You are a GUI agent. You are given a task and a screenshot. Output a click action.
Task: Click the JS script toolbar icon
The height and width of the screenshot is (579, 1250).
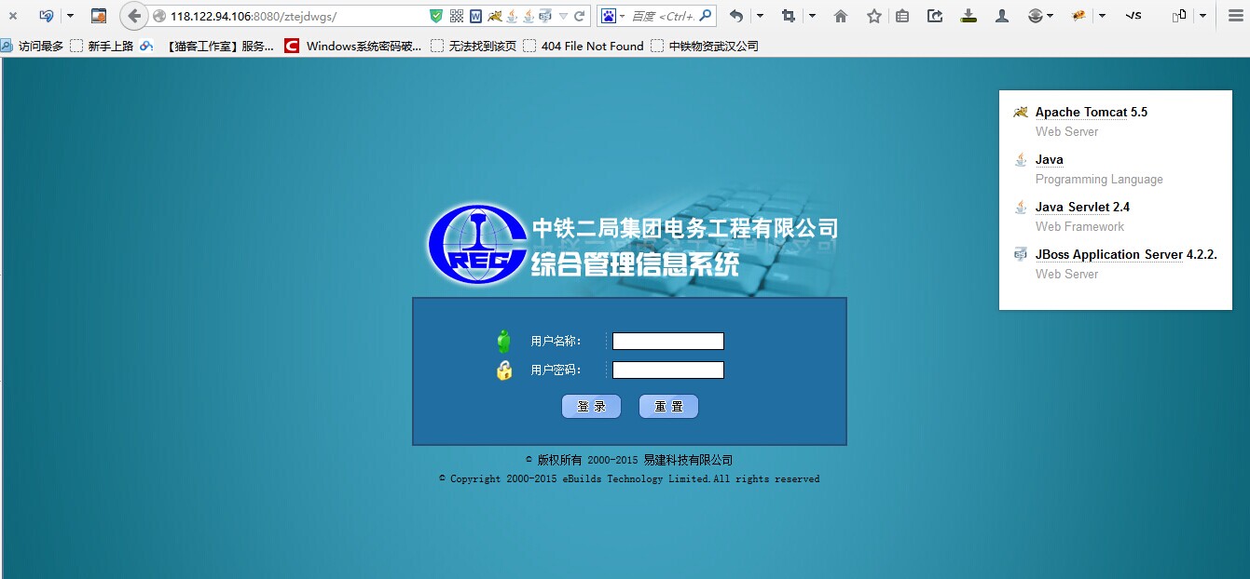[1133, 16]
